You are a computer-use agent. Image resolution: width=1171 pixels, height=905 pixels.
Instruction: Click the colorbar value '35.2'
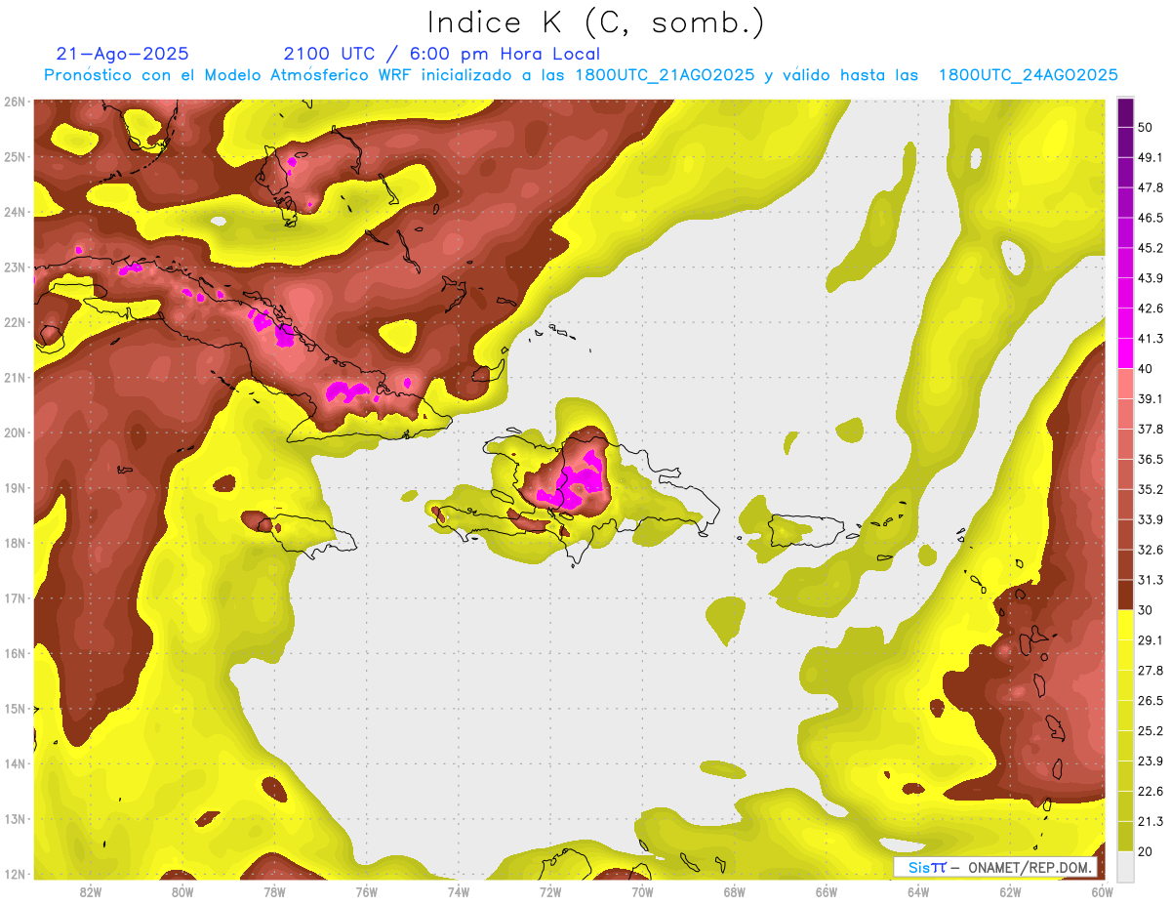click(x=1151, y=489)
